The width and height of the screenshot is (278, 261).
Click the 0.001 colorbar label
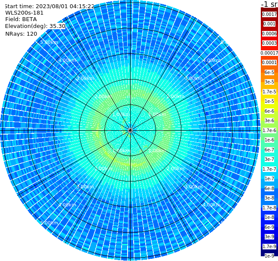(x=269, y=24)
